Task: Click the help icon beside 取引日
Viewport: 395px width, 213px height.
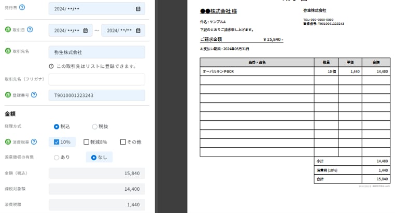Action: coord(30,30)
